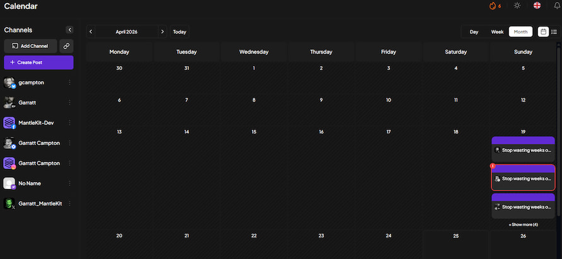The image size is (562, 259).
Task: Open options menu for MantleKit-Dev
Action: pos(69,123)
